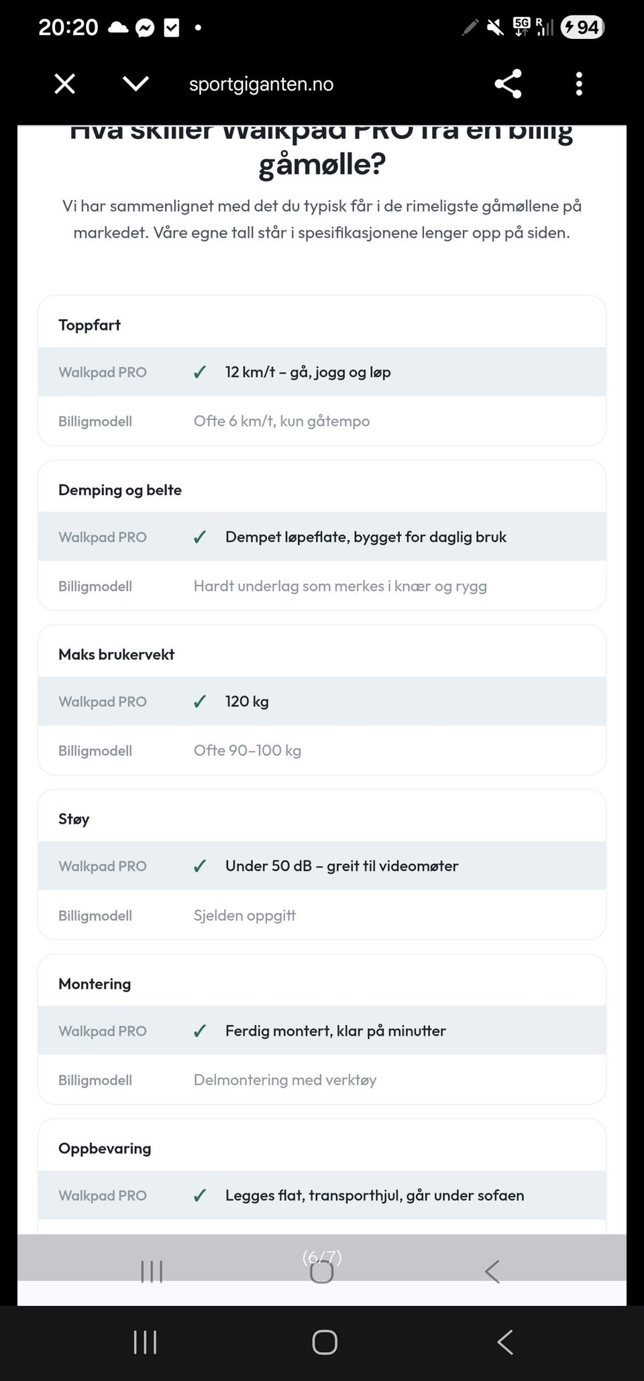Tap the Android home navigation button
The height and width of the screenshot is (1381, 644).
coord(325,1342)
